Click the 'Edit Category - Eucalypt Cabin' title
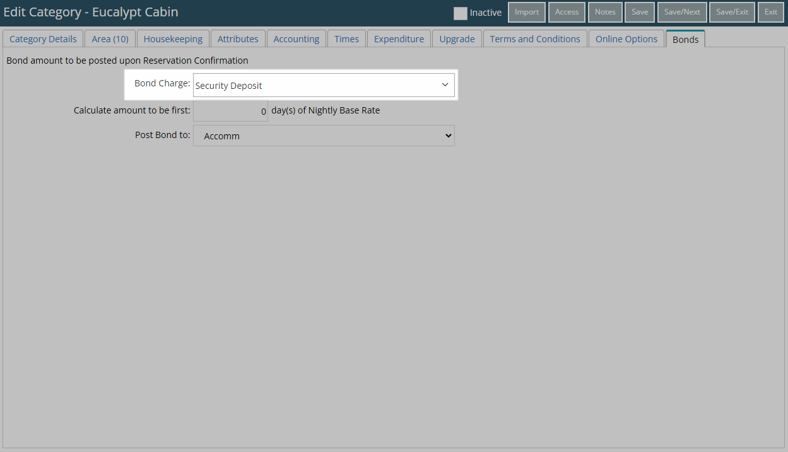The width and height of the screenshot is (788, 452). coord(91,12)
